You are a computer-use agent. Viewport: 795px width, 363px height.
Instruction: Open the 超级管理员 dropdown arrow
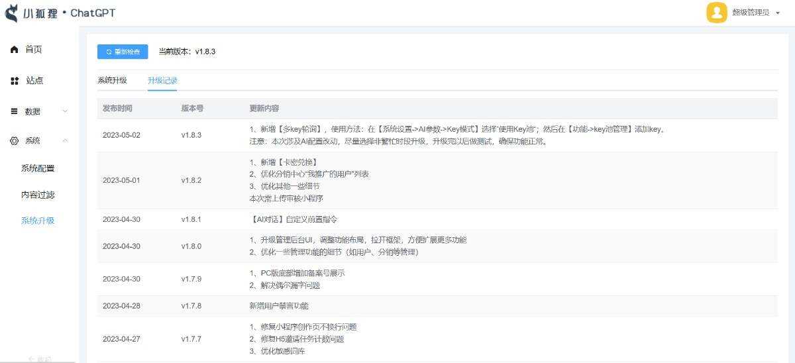coord(777,13)
